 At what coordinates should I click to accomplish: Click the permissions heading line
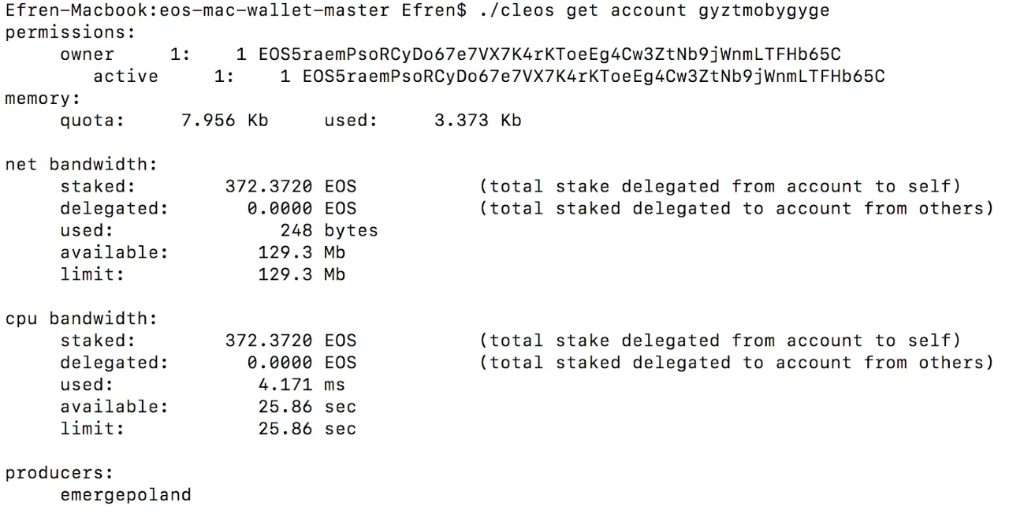click(x=70, y=33)
